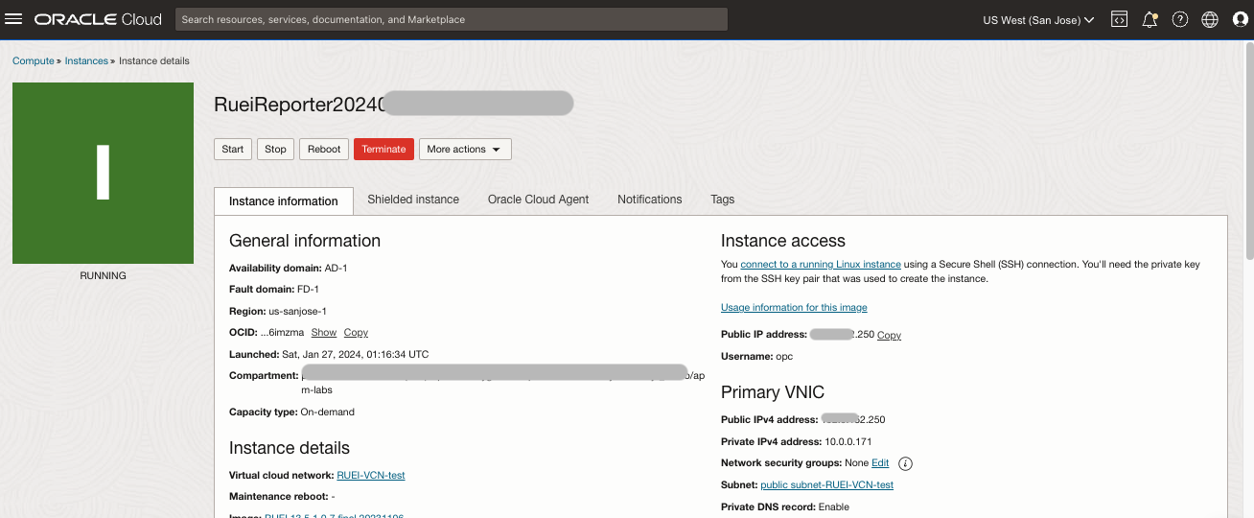Click the red Terminate button

383,149
